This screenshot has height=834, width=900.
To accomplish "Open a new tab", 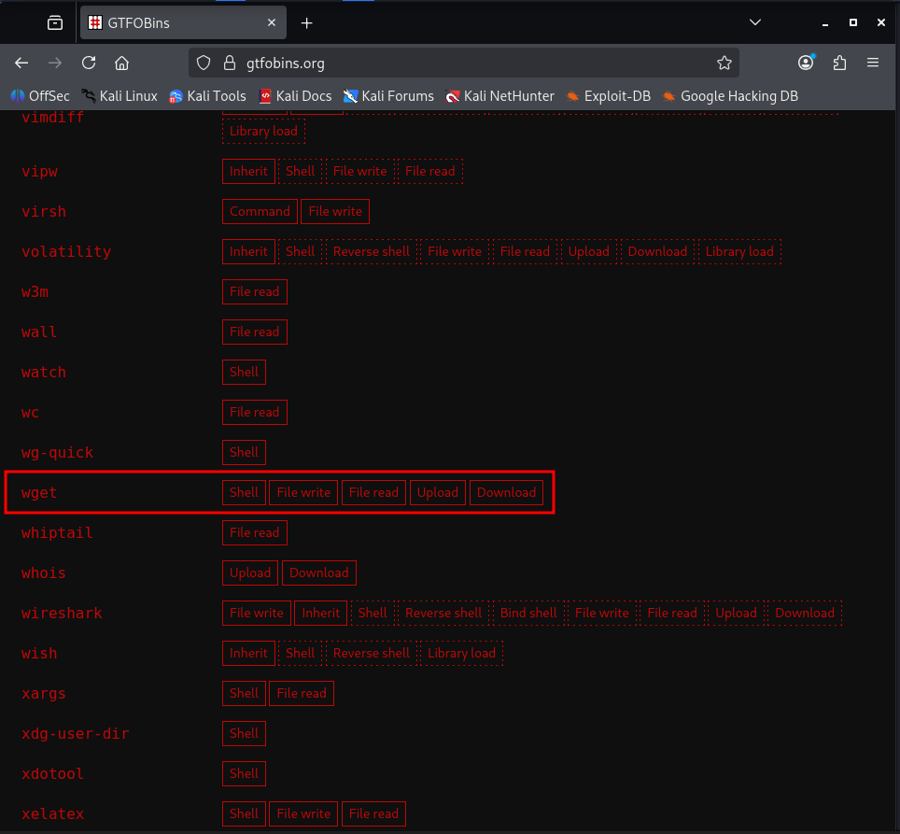I will pos(307,23).
